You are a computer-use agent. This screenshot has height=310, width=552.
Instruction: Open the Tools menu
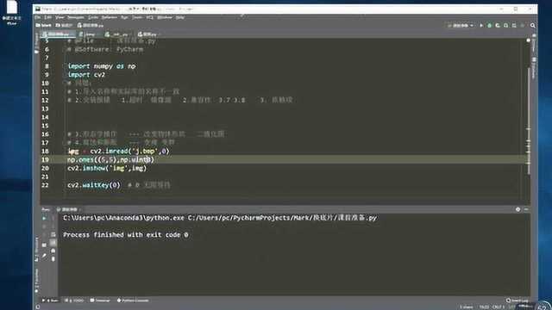pos(137,17)
